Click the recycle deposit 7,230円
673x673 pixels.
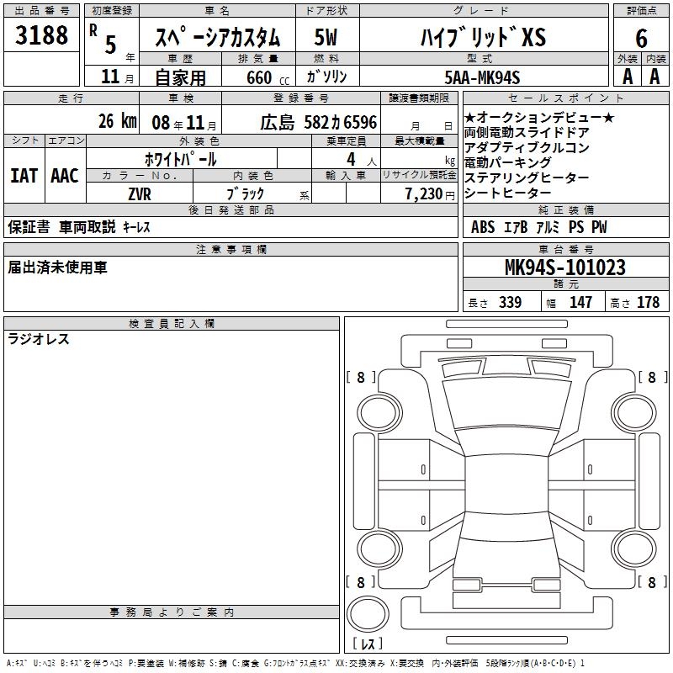point(430,194)
